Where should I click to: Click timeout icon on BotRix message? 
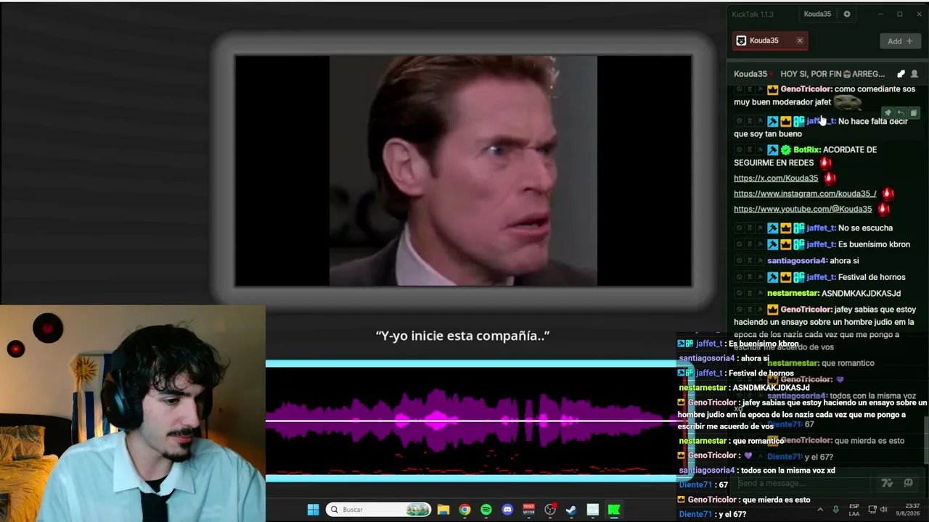coord(750,150)
